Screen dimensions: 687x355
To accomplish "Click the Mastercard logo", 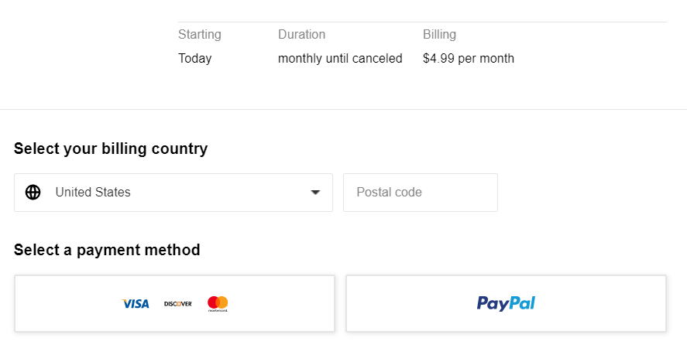I will coord(218,304).
